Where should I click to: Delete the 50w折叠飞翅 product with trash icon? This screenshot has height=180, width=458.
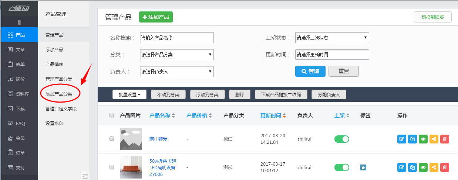coord(445,167)
